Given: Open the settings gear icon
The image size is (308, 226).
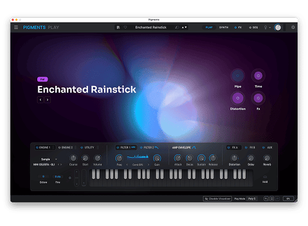Looking at the screenshot, I should pos(293,27).
